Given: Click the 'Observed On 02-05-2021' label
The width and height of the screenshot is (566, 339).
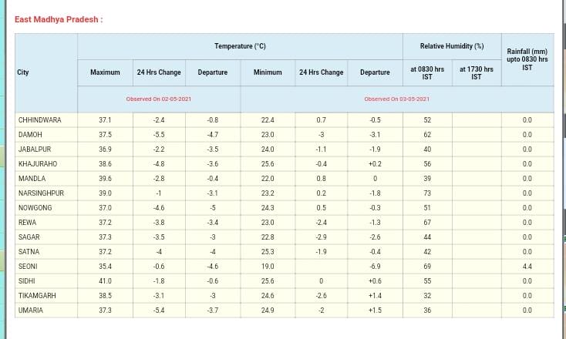Looking at the screenshot, I should [x=159, y=99].
